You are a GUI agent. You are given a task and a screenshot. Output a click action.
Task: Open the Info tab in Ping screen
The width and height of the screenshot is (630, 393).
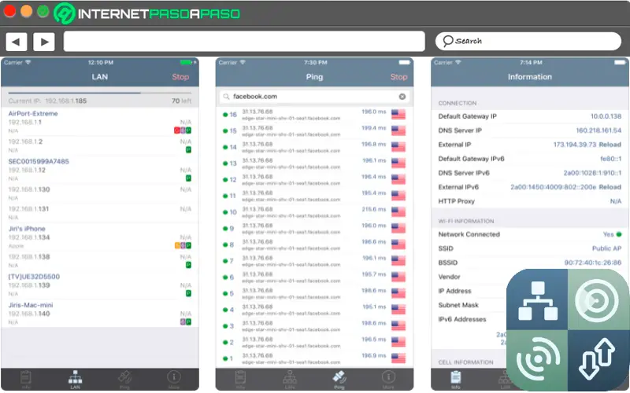(x=240, y=380)
